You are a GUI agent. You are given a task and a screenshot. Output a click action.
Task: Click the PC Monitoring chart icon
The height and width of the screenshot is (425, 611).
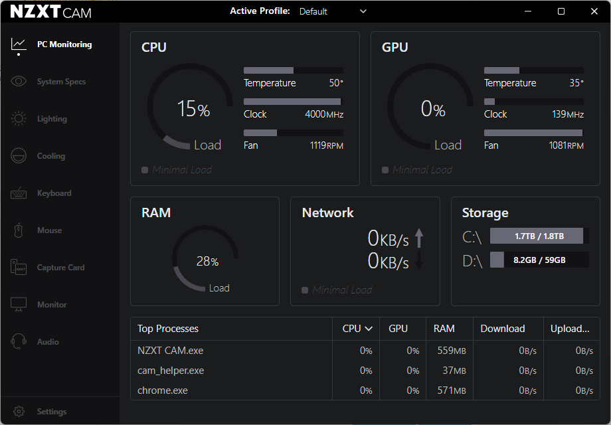tap(19, 44)
